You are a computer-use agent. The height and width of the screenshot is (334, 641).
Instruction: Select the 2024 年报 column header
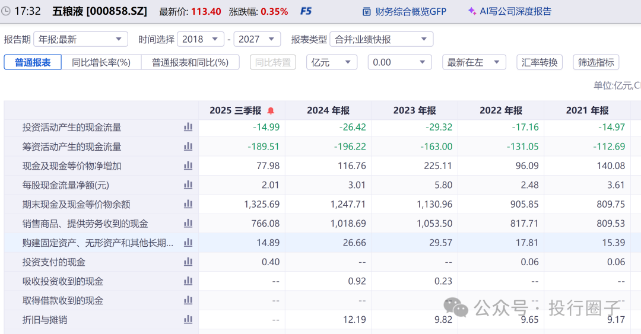tap(328, 110)
